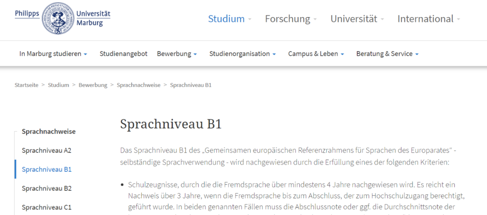Open the International main menu
Viewport: 487px width, 215px height.
428,19
